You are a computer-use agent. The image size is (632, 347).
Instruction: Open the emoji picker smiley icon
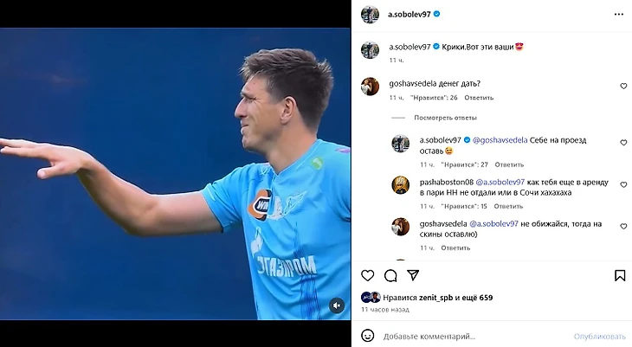367,336
